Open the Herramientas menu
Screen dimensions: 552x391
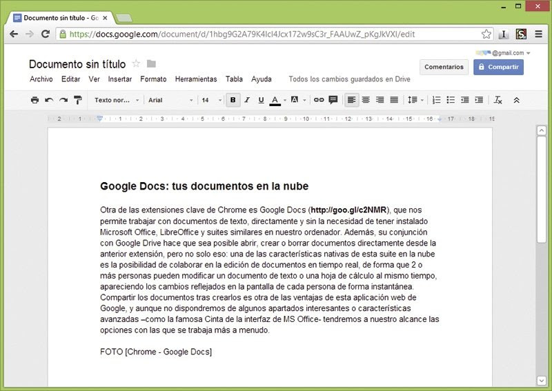(x=196, y=79)
